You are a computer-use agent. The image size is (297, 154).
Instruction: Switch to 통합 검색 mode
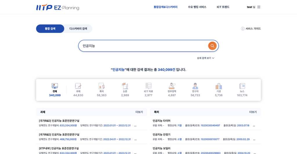point(50,29)
